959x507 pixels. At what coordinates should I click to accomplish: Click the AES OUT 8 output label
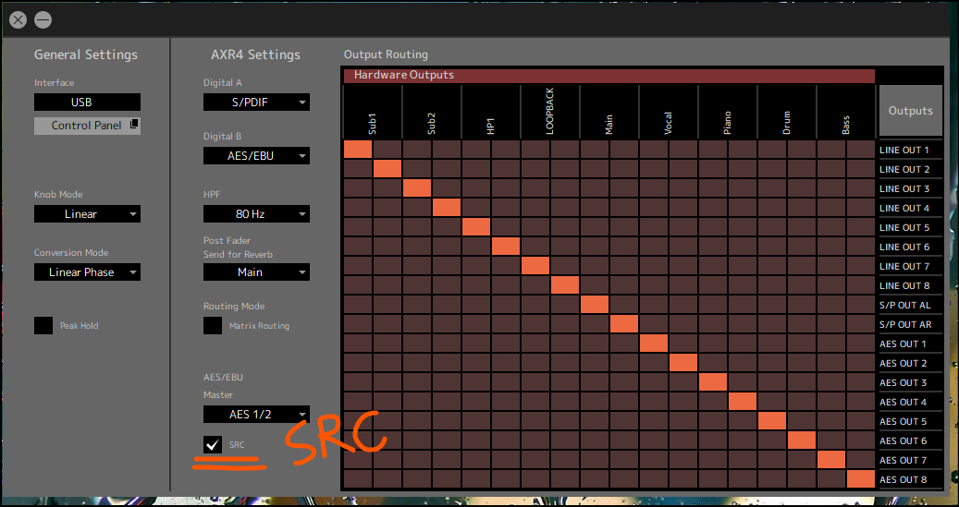pyautogui.click(x=903, y=479)
